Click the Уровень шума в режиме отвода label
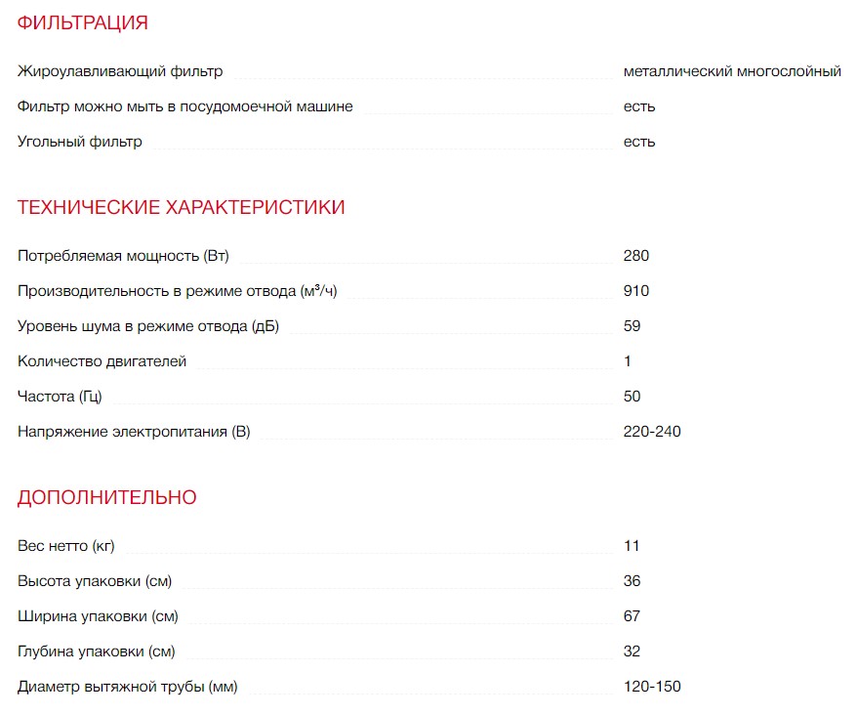The height and width of the screenshot is (715, 857). pyautogui.click(x=148, y=326)
